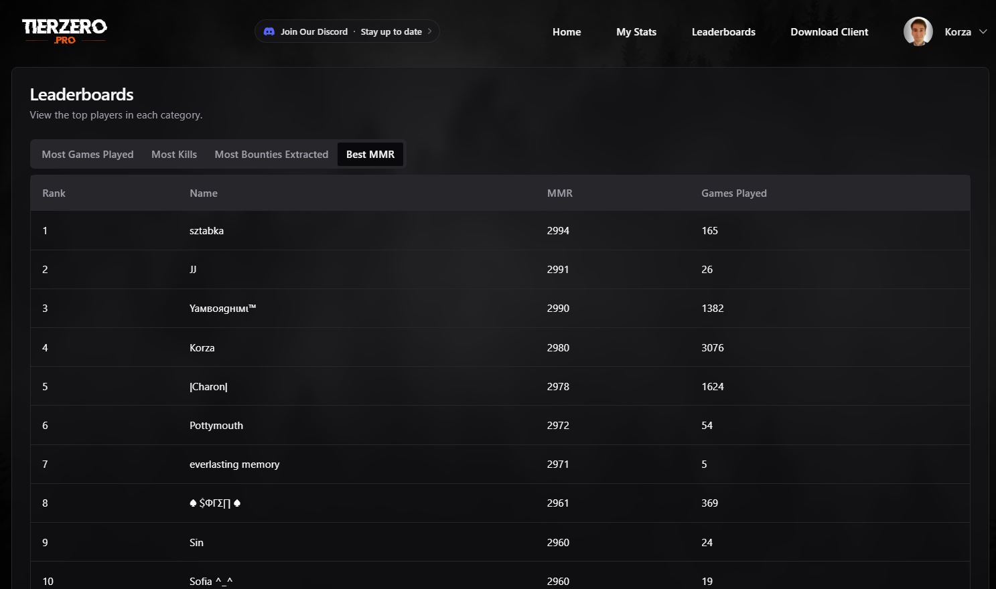Go to the Home page
The width and height of the screenshot is (996, 589).
pos(566,32)
